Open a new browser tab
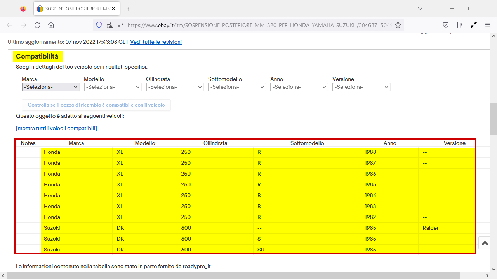 point(128,9)
